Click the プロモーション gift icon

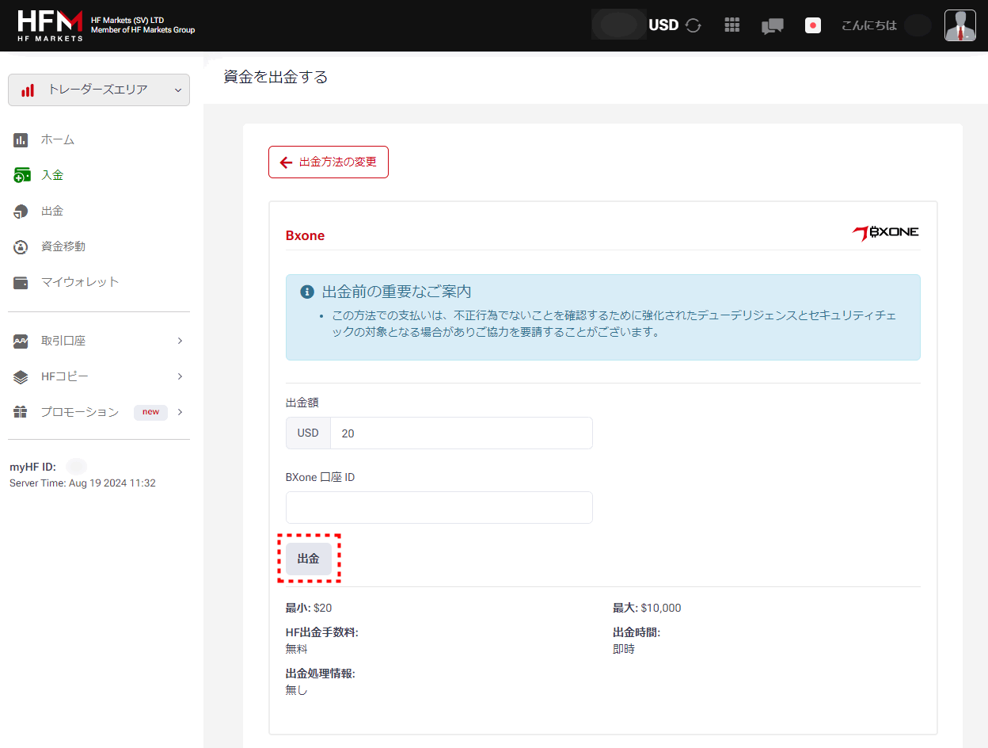coord(21,412)
